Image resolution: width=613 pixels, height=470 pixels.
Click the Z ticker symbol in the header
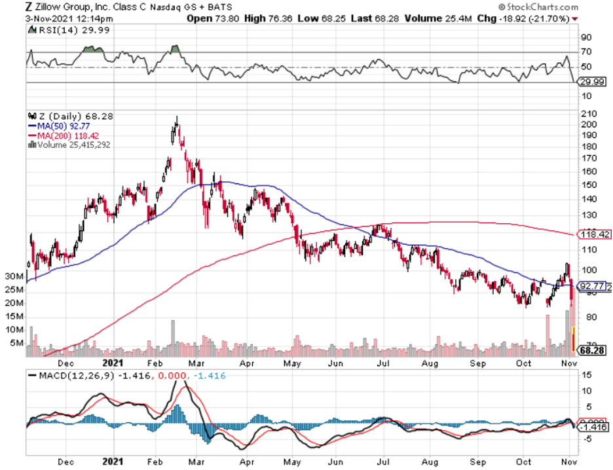[28, 8]
